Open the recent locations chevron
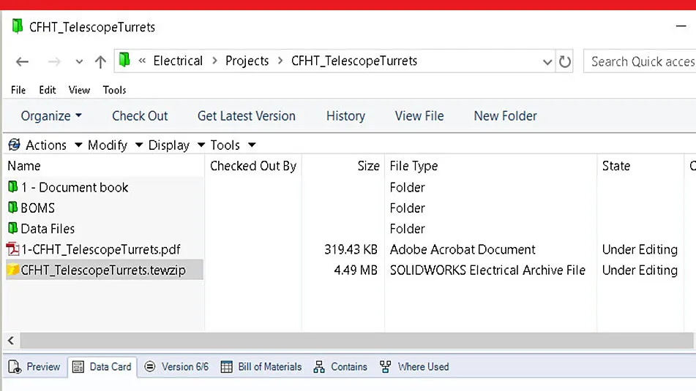 point(79,61)
